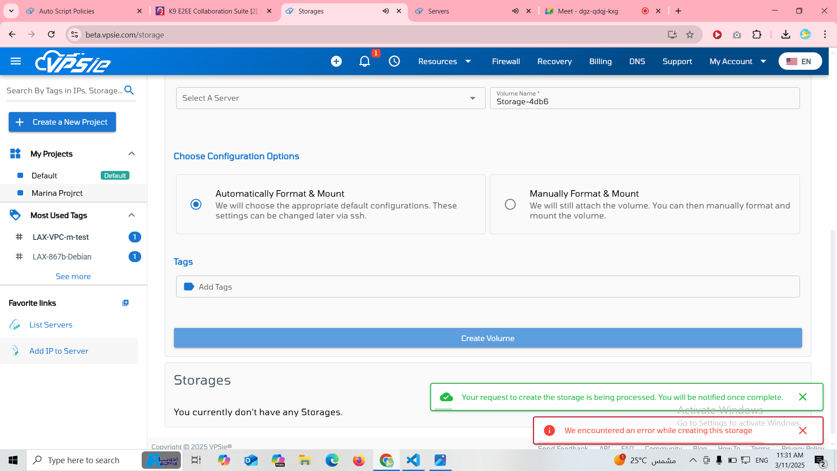Go to the Billing page
The width and height of the screenshot is (837, 471).
point(600,61)
